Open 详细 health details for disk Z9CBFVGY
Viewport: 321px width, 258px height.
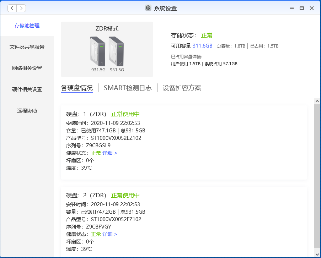110,234
